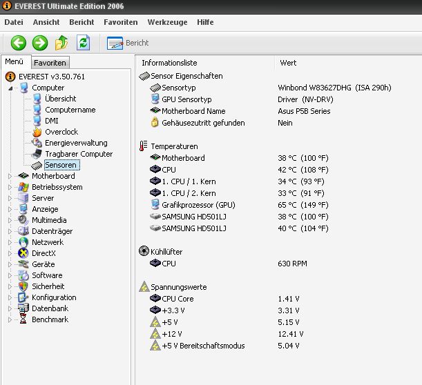This screenshot has height=385, width=422.
Task: Switch to the Menü tab
Action: click(16, 61)
